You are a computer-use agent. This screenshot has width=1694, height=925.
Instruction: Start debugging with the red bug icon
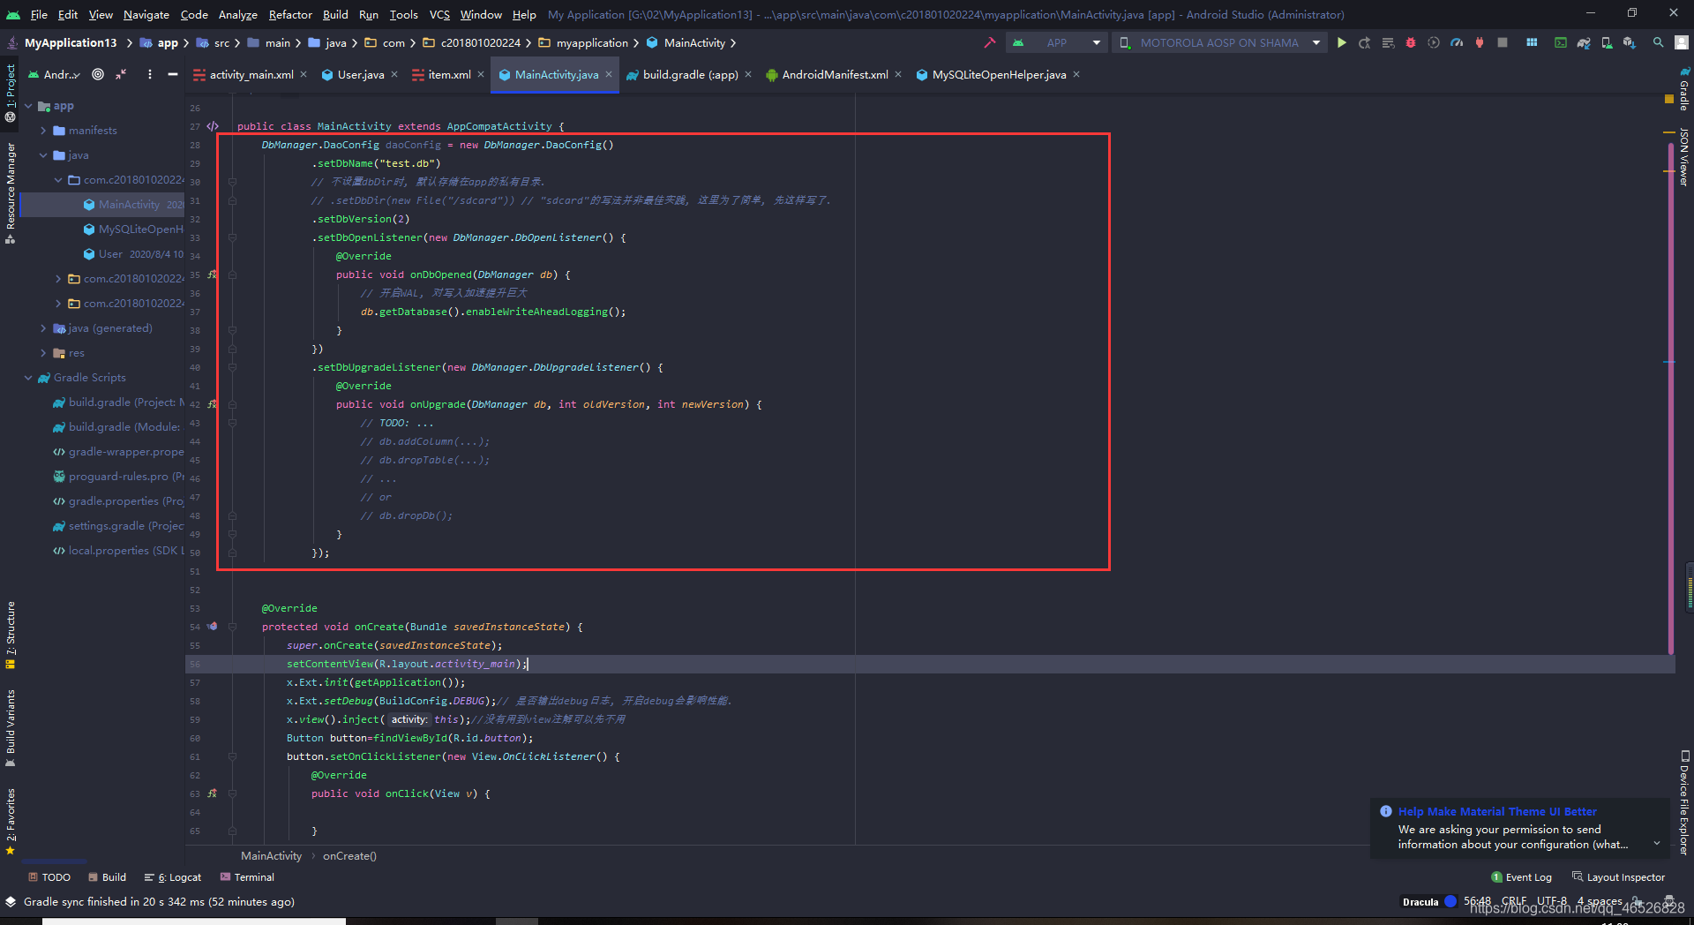point(1411,42)
